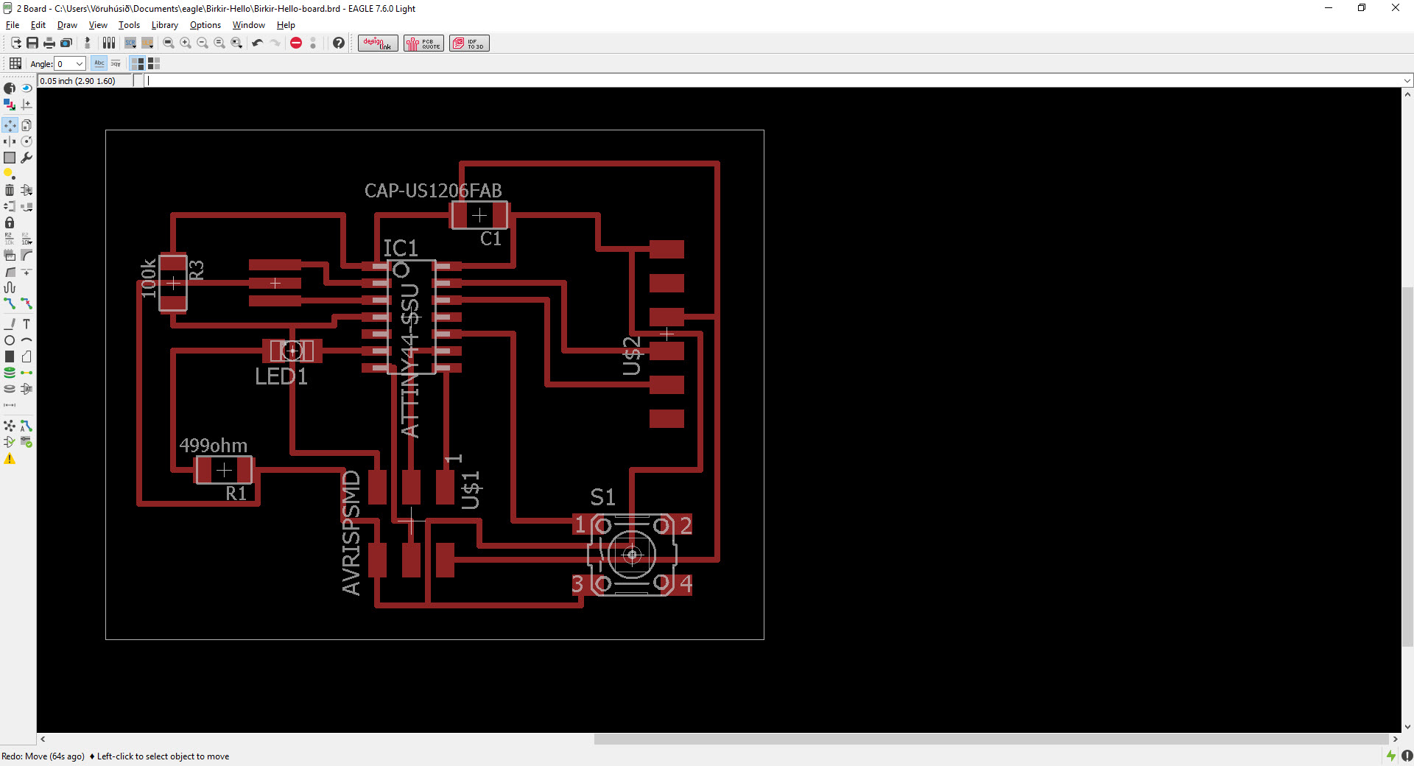Click the CAM processor icon
The width and height of the screenshot is (1414, 766).
pyautogui.click(x=66, y=43)
